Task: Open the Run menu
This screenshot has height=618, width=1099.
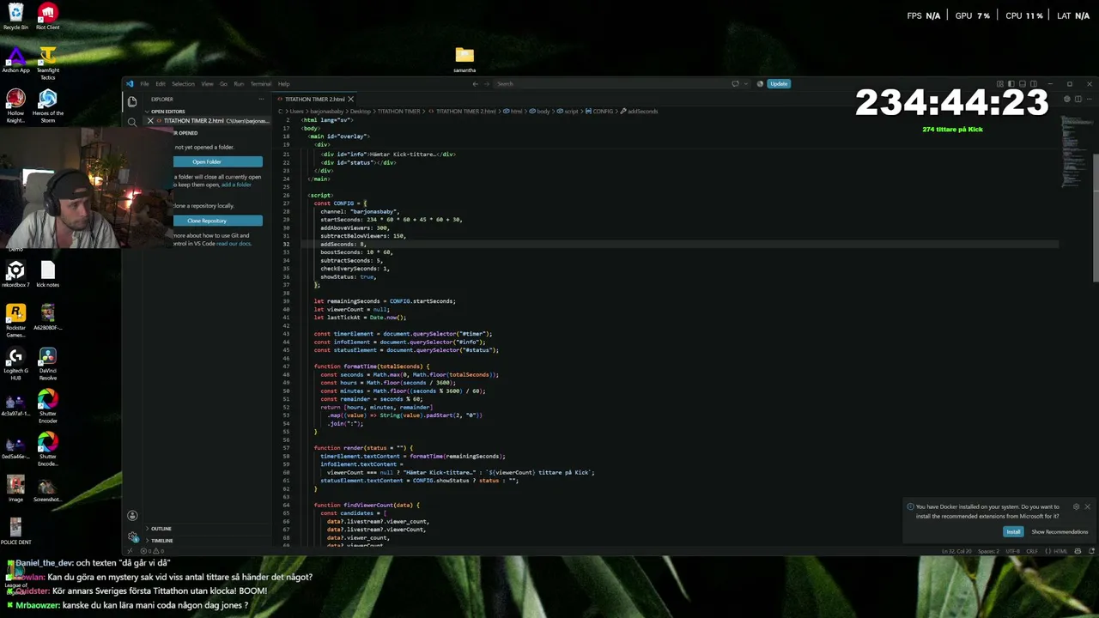Action: (239, 84)
